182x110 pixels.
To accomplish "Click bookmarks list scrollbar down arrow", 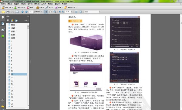I will (28, 106).
